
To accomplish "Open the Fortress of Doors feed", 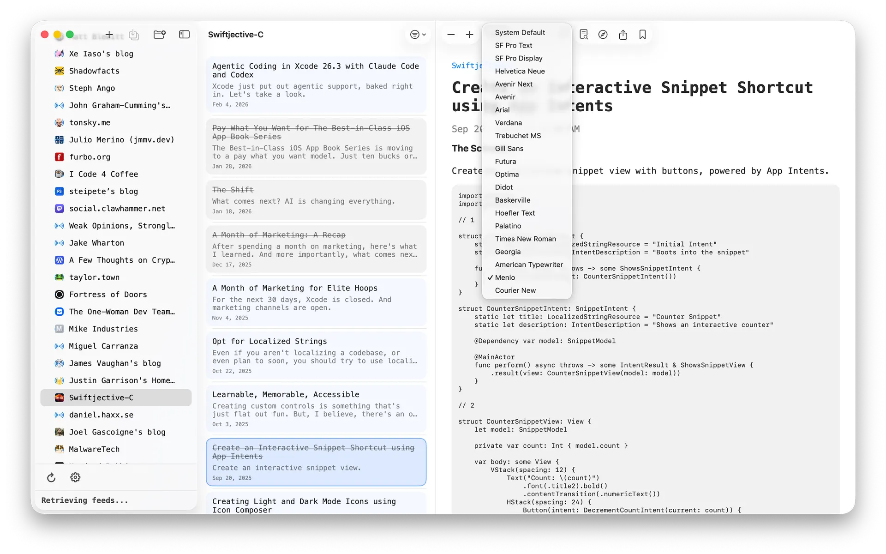I will [x=116, y=295].
